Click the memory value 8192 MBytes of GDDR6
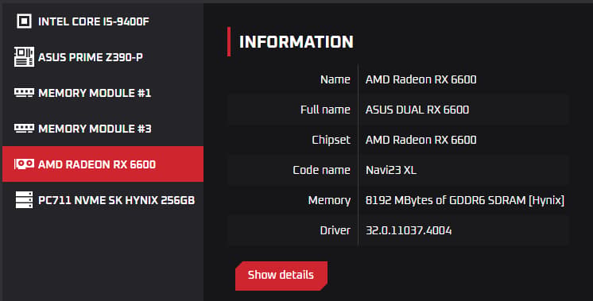Image resolution: width=593 pixels, height=301 pixels. [465, 200]
